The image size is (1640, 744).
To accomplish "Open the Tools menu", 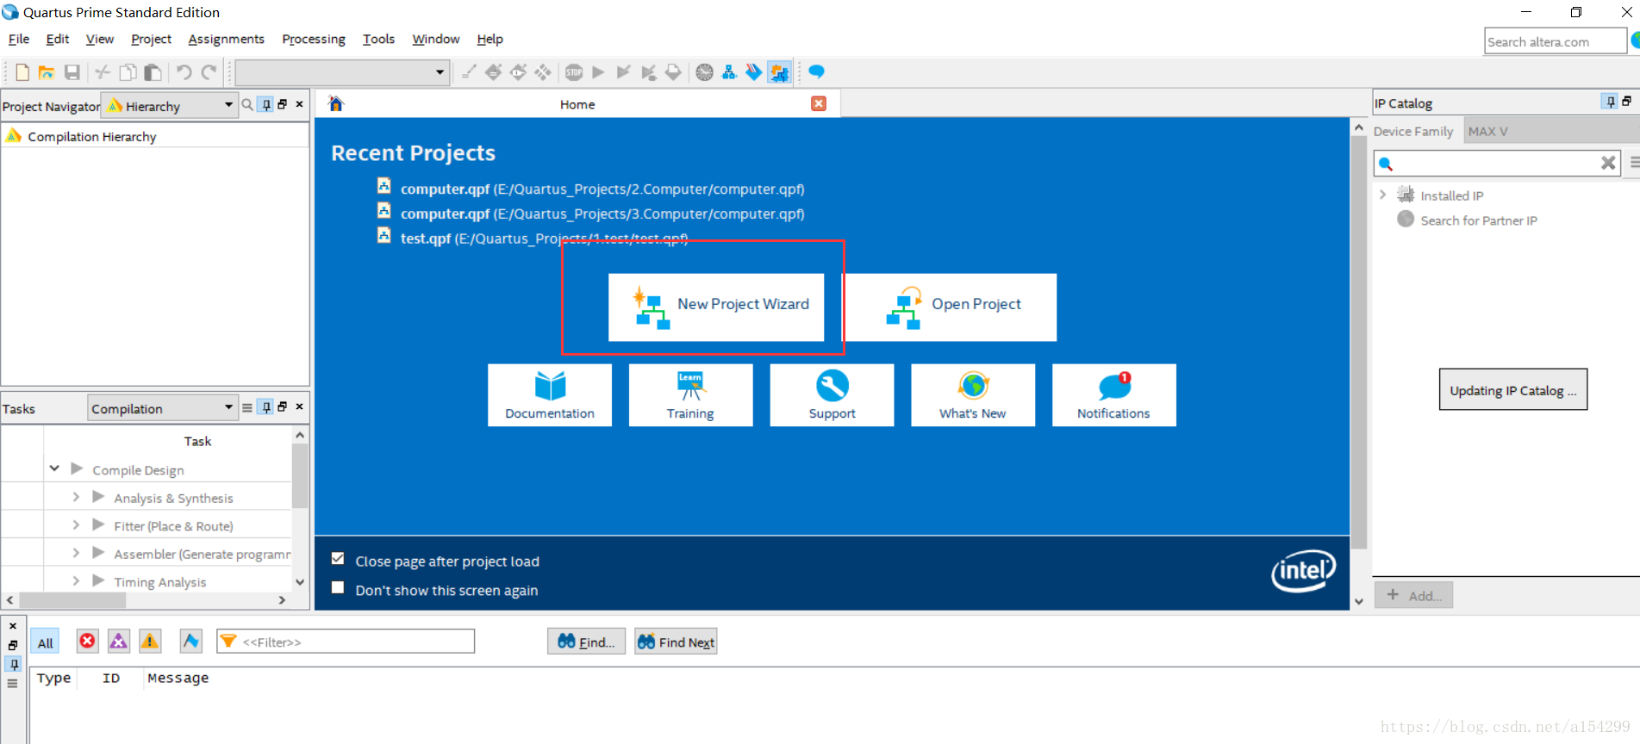I will pyautogui.click(x=378, y=40).
